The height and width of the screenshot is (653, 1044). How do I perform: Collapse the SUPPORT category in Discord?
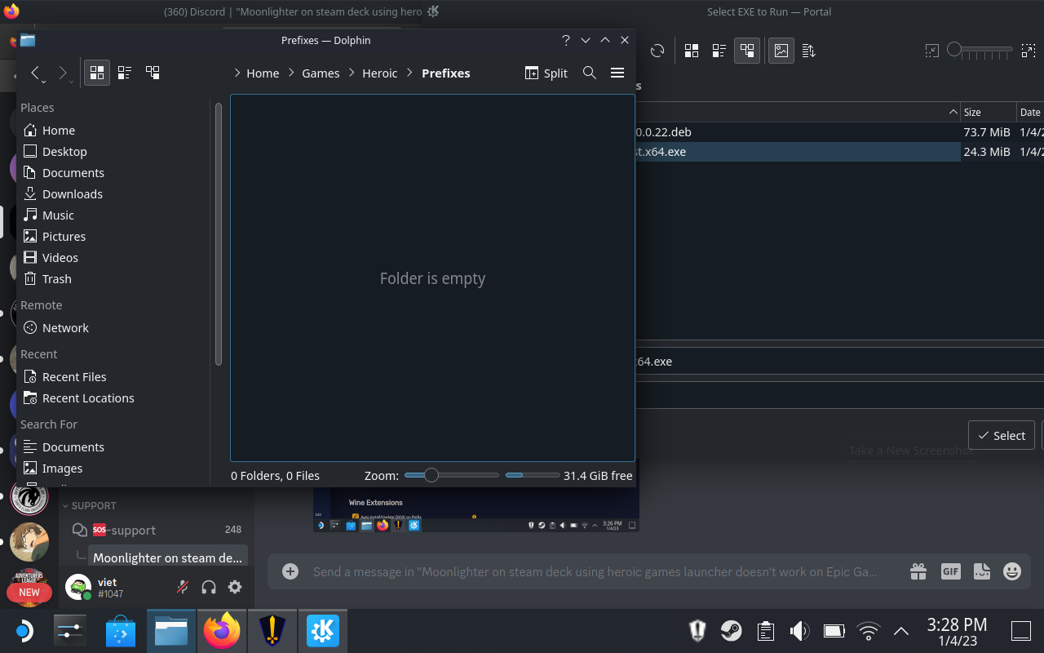pos(90,505)
